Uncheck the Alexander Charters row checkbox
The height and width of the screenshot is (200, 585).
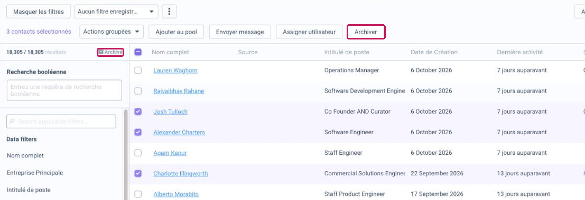[x=138, y=132]
